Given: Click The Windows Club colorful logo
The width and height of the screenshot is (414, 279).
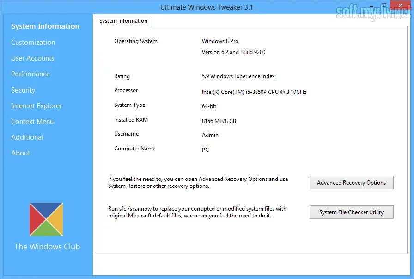Looking at the screenshot, I should (x=46, y=219).
